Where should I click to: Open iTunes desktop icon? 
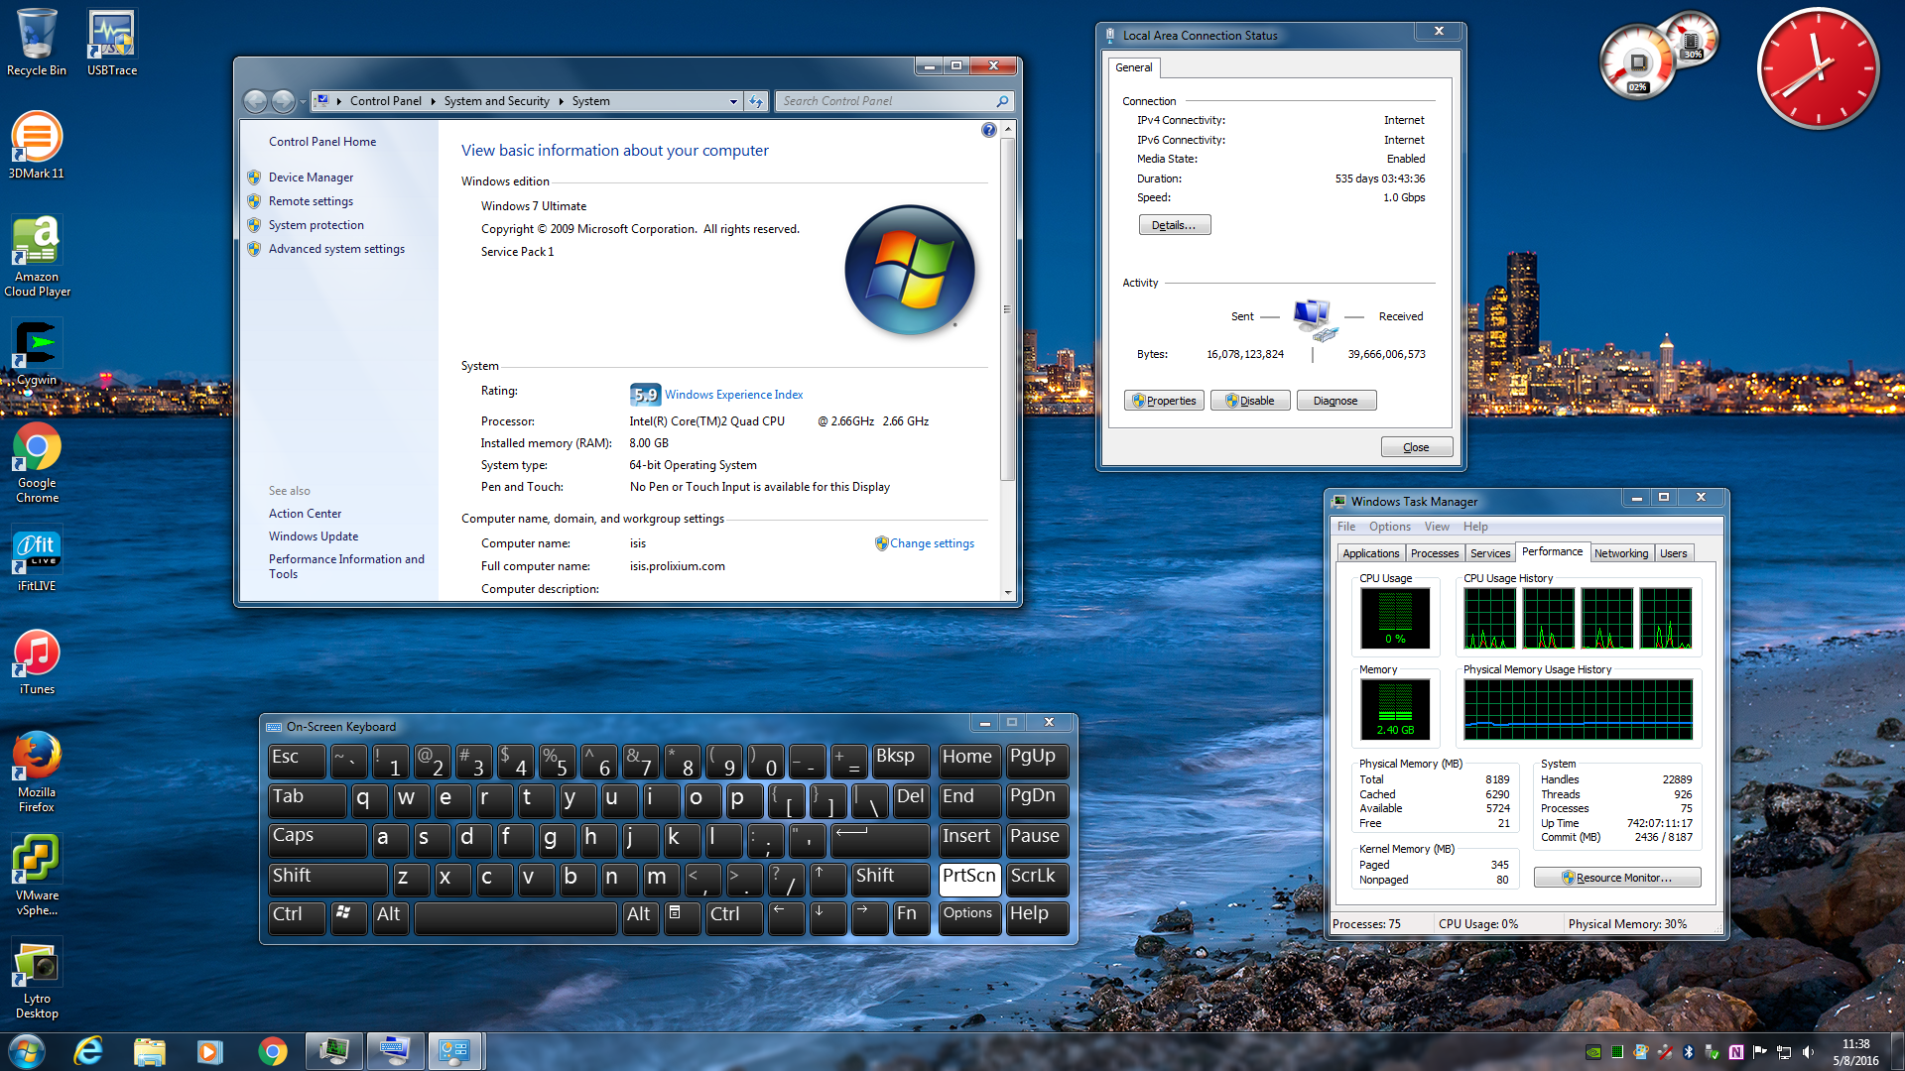pyautogui.click(x=37, y=661)
